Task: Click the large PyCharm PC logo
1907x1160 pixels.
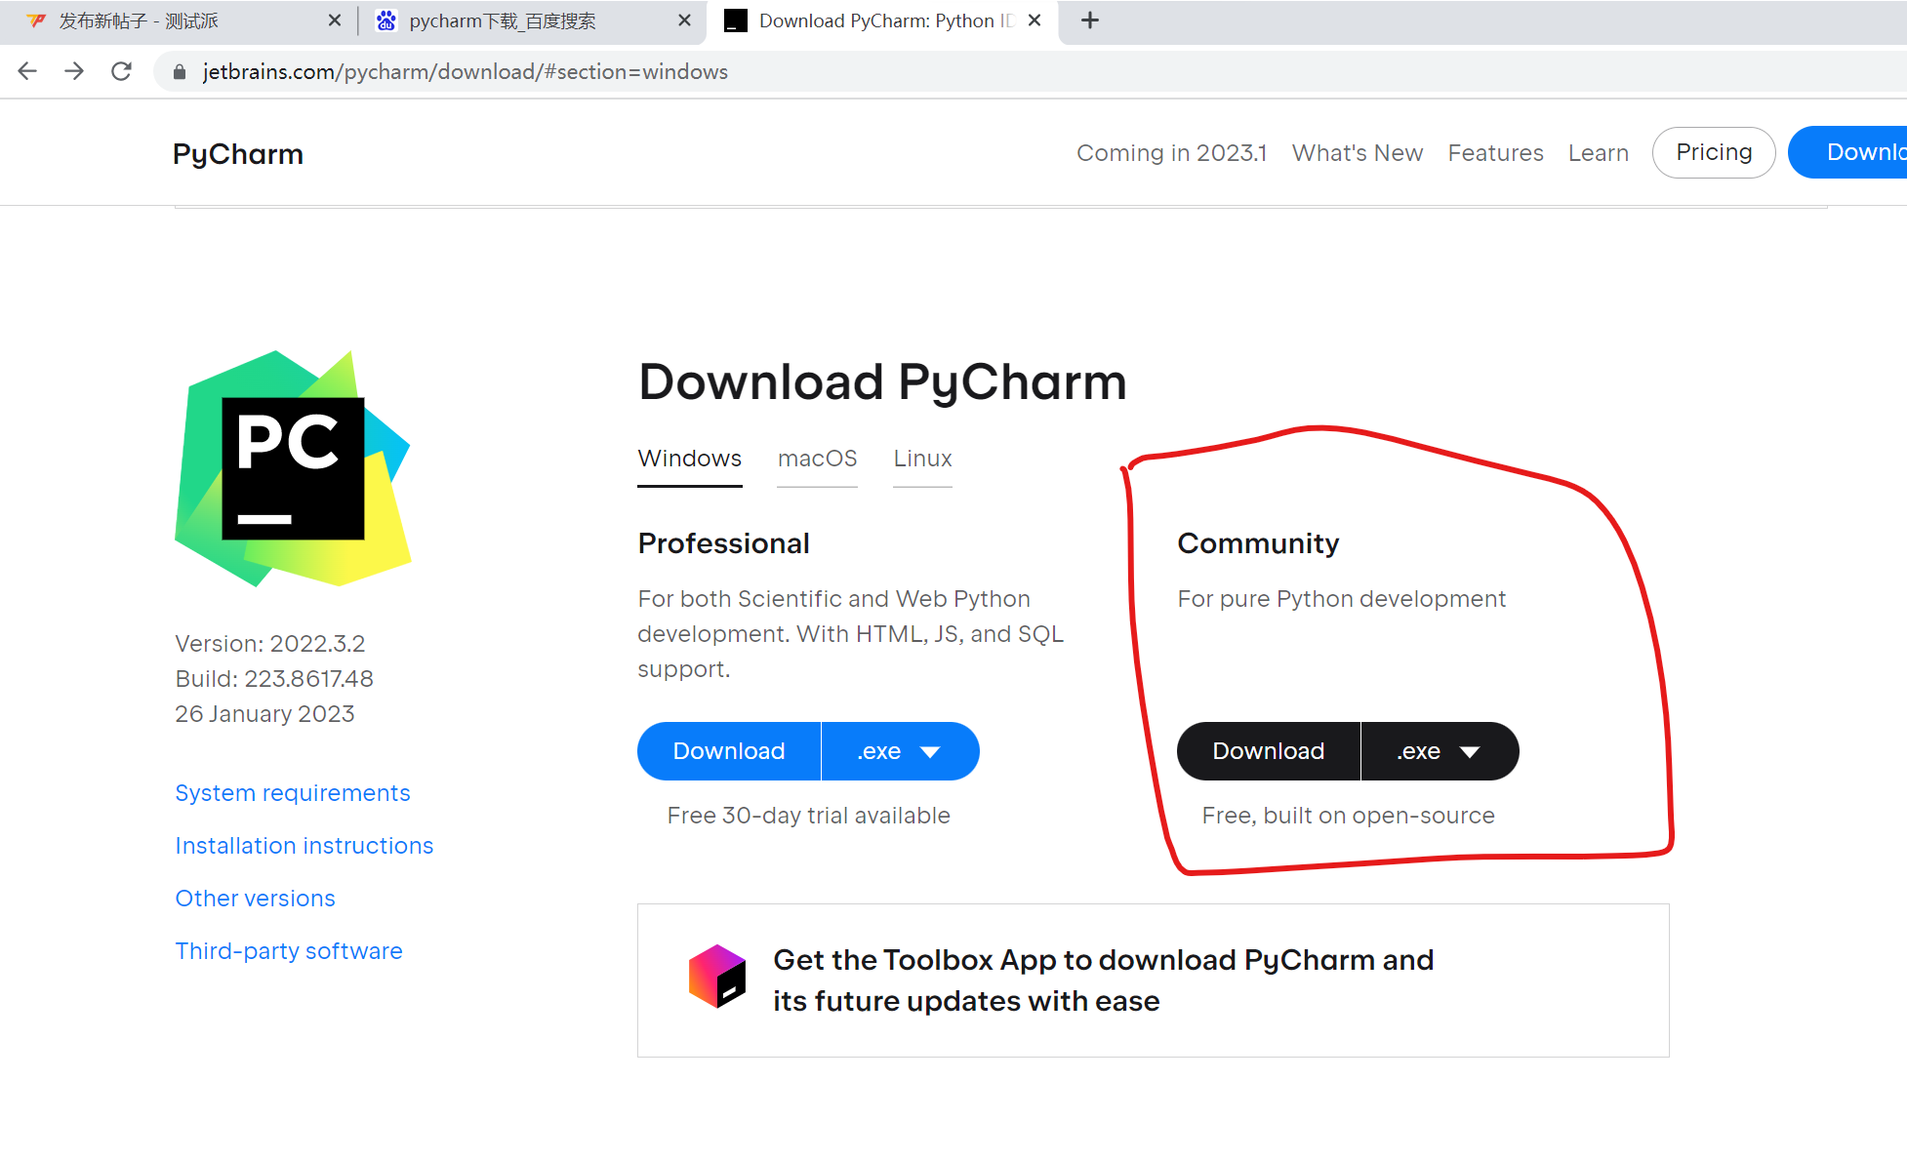Action: tap(293, 468)
